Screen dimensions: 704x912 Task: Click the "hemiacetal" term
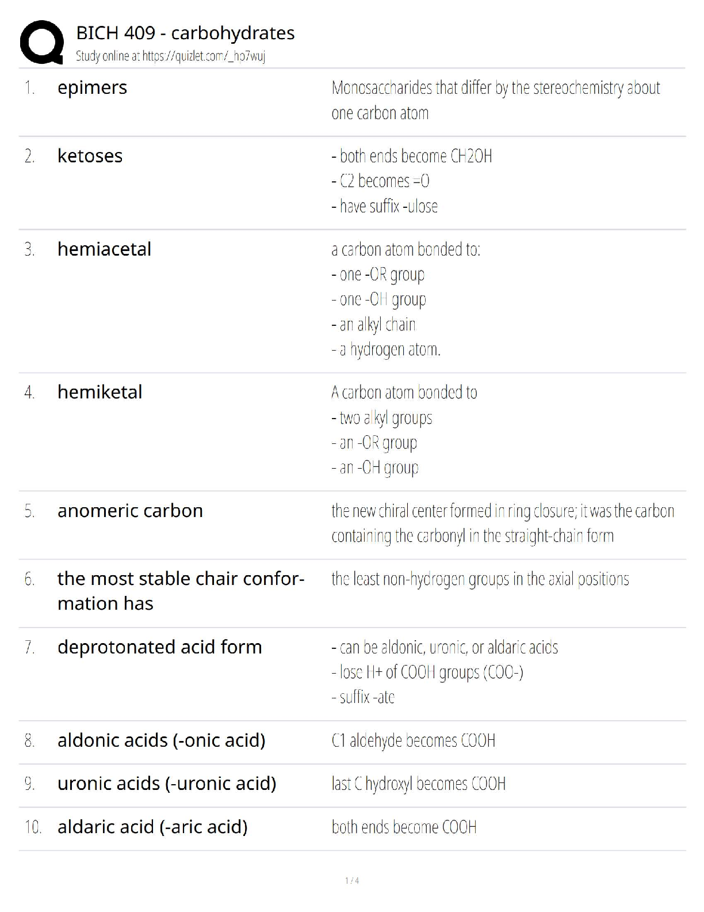(104, 249)
